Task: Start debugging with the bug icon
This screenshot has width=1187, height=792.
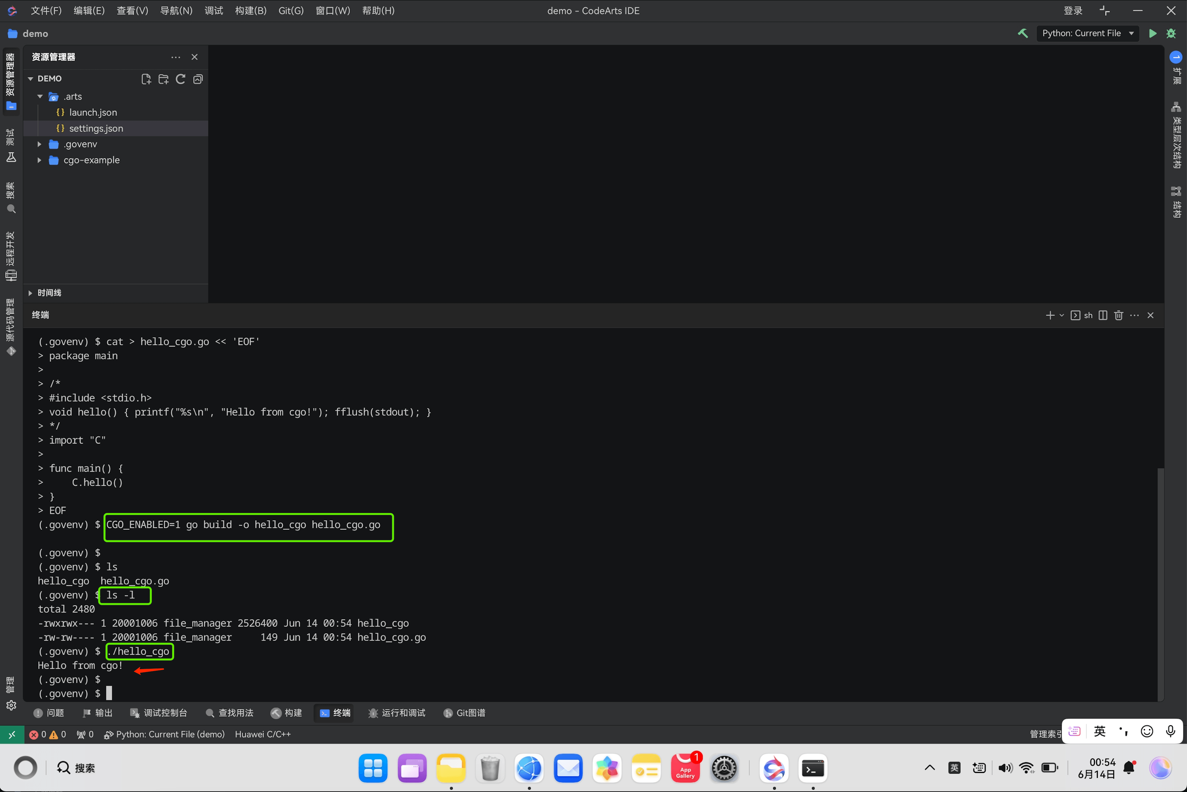Action: 1171,33
